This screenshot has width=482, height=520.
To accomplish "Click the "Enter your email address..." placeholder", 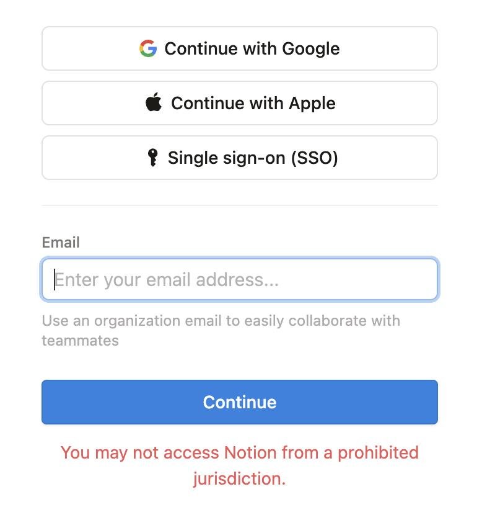I will pos(167,280).
